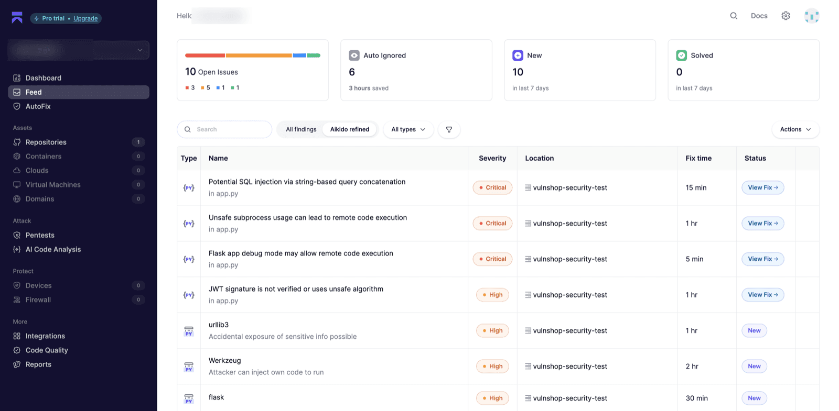
Task: Click the New issues plus icon
Action: coord(518,55)
